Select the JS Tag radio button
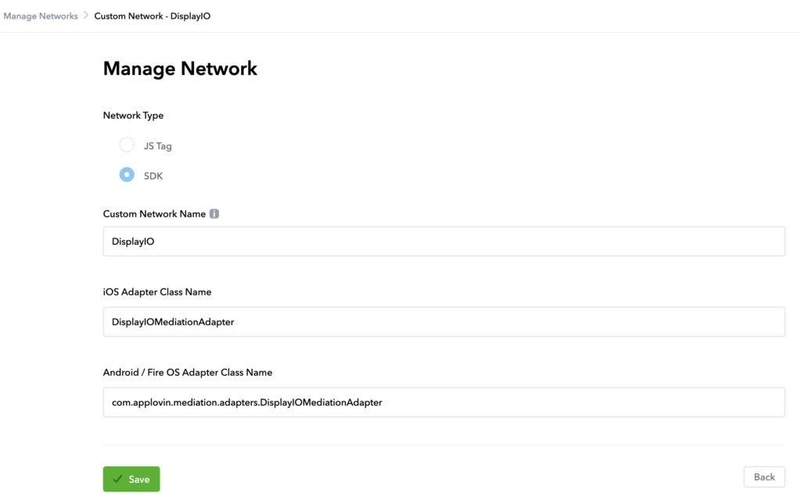801x497 pixels. pyautogui.click(x=127, y=145)
